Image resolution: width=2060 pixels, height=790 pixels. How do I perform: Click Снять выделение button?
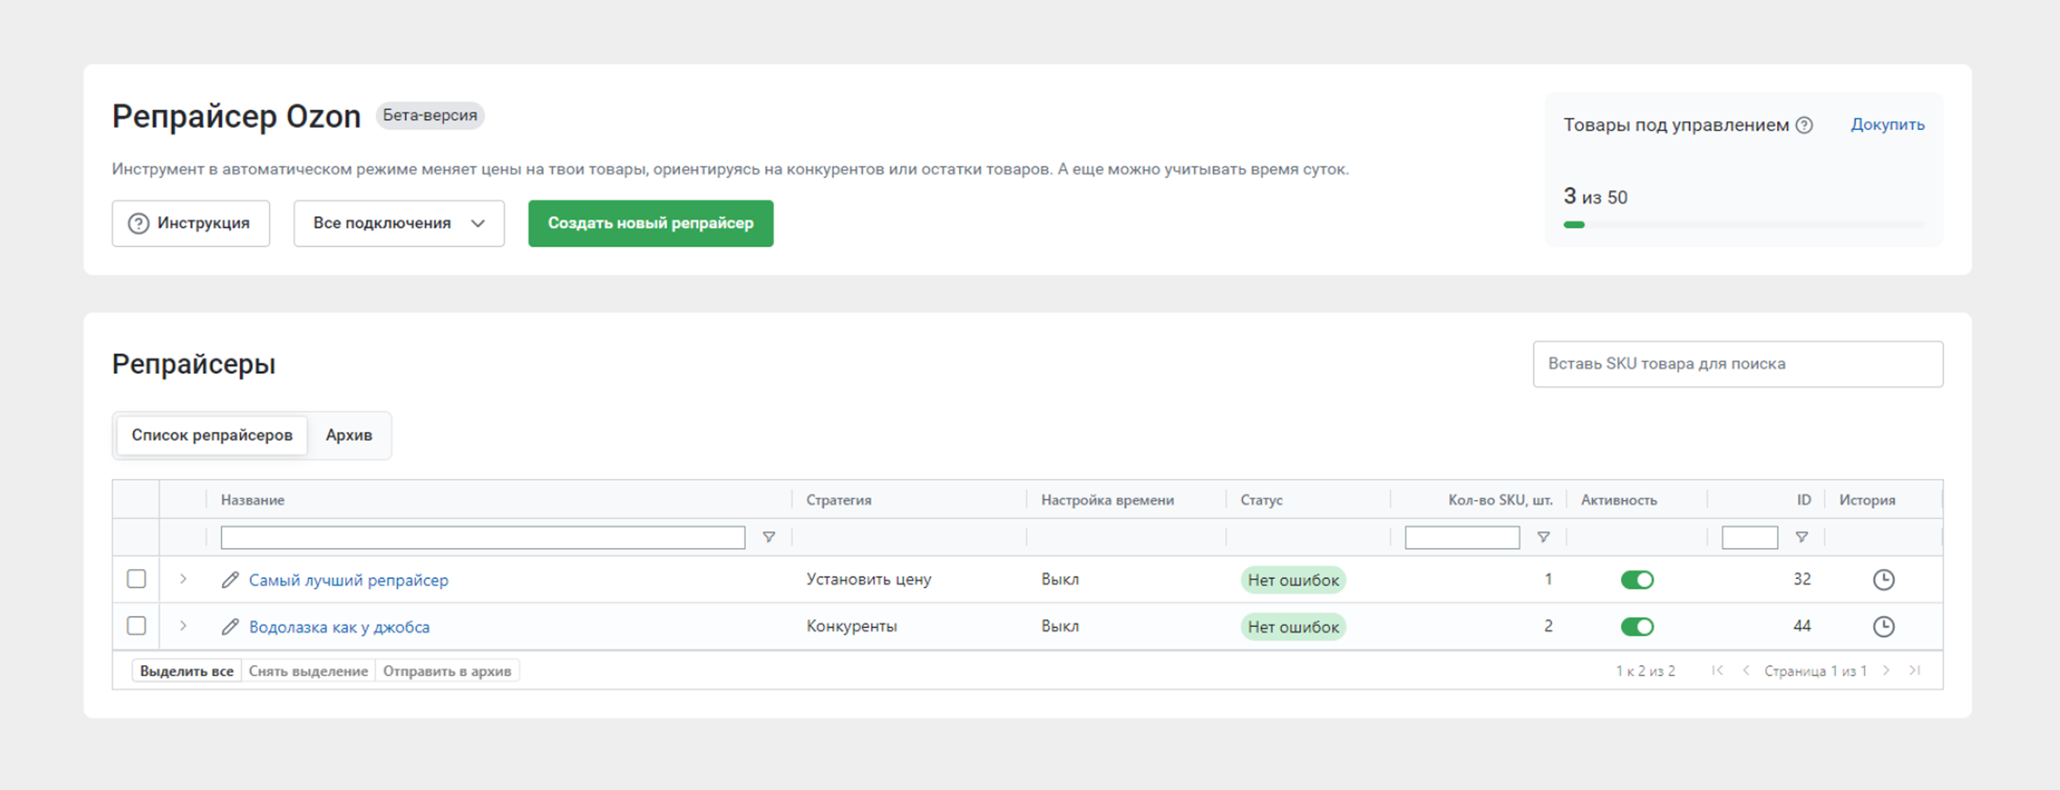tap(308, 671)
